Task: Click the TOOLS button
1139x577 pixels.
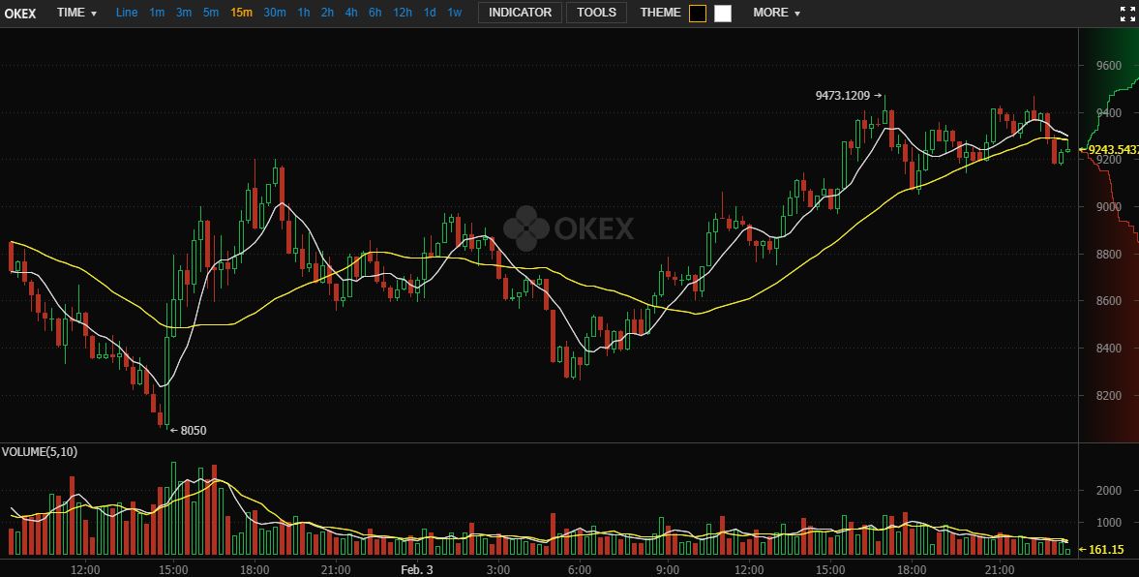Action: (596, 14)
